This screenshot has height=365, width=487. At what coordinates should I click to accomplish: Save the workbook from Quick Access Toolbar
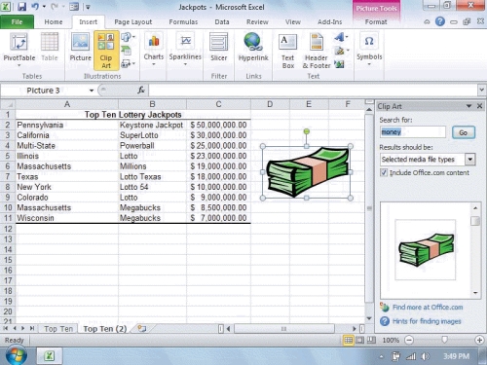[x=21, y=7]
